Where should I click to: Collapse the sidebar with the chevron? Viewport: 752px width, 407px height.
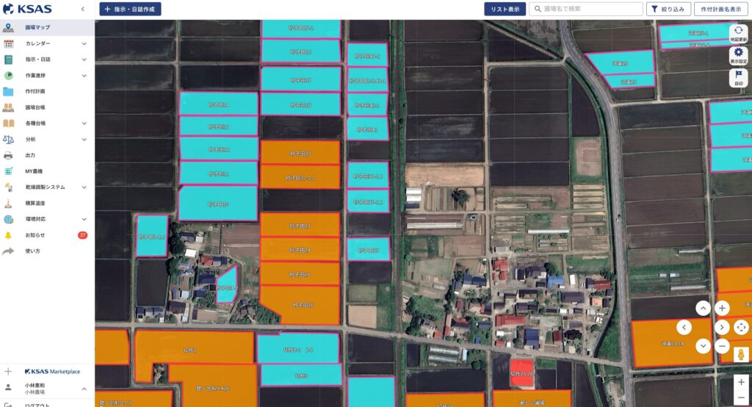(82, 9)
